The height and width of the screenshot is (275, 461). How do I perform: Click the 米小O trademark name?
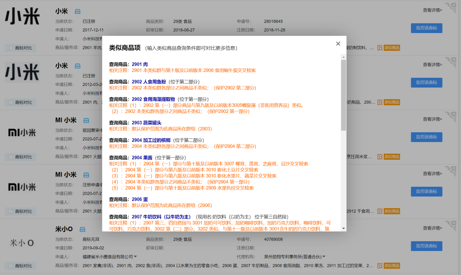pyautogui.click(x=64, y=229)
